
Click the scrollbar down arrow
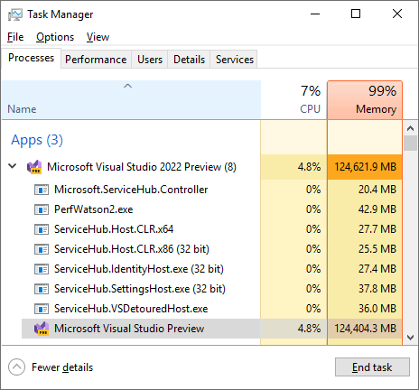point(410,338)
